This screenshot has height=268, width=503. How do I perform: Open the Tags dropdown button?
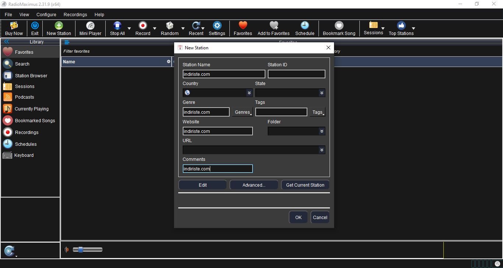coord(317,112)
